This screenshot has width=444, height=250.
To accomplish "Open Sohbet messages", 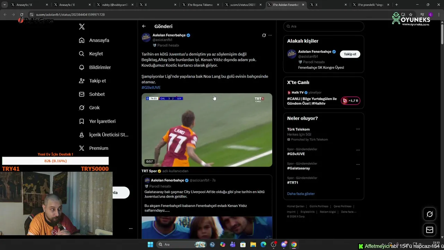I will click(x=92, y=94).
